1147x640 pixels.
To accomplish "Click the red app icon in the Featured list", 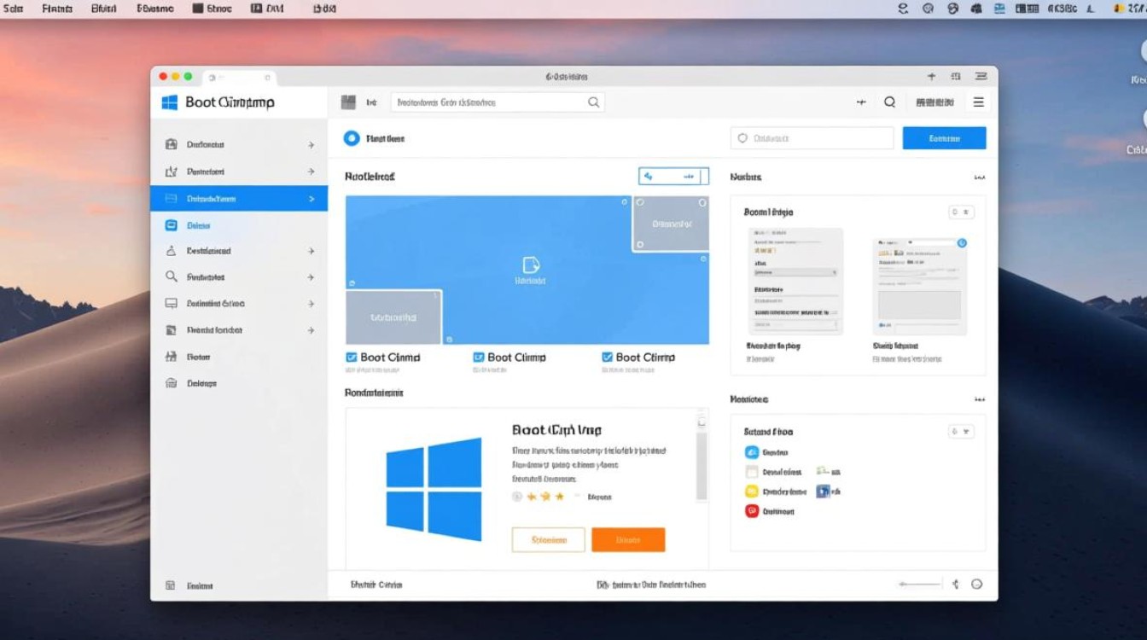I will point(752,510).
